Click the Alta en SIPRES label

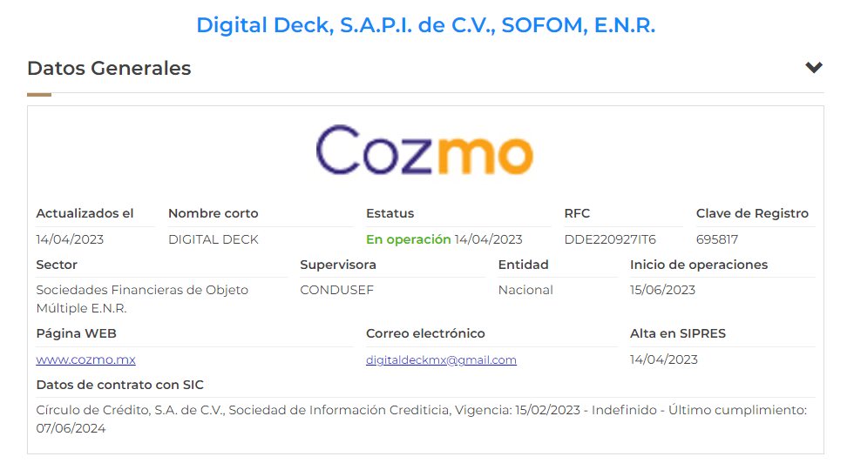point(678,333)
